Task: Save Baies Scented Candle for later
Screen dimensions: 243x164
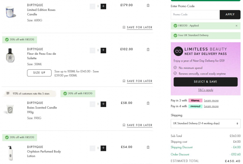Action: coord(137,125)
